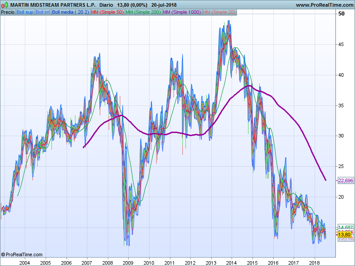Click the 2004 year label on the time axis
This screenshot has height=266, width=355.
point(25,263)
